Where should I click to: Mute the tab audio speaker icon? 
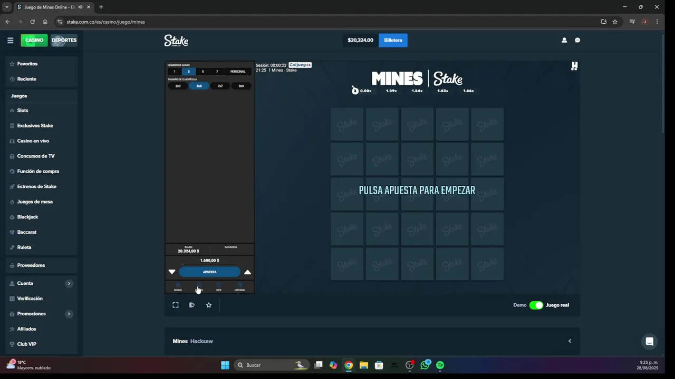pos(80,7)
